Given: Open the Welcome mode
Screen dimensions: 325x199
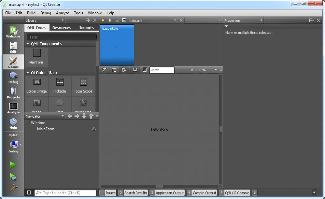Looking at the screenshot, I should click(13, 32).
